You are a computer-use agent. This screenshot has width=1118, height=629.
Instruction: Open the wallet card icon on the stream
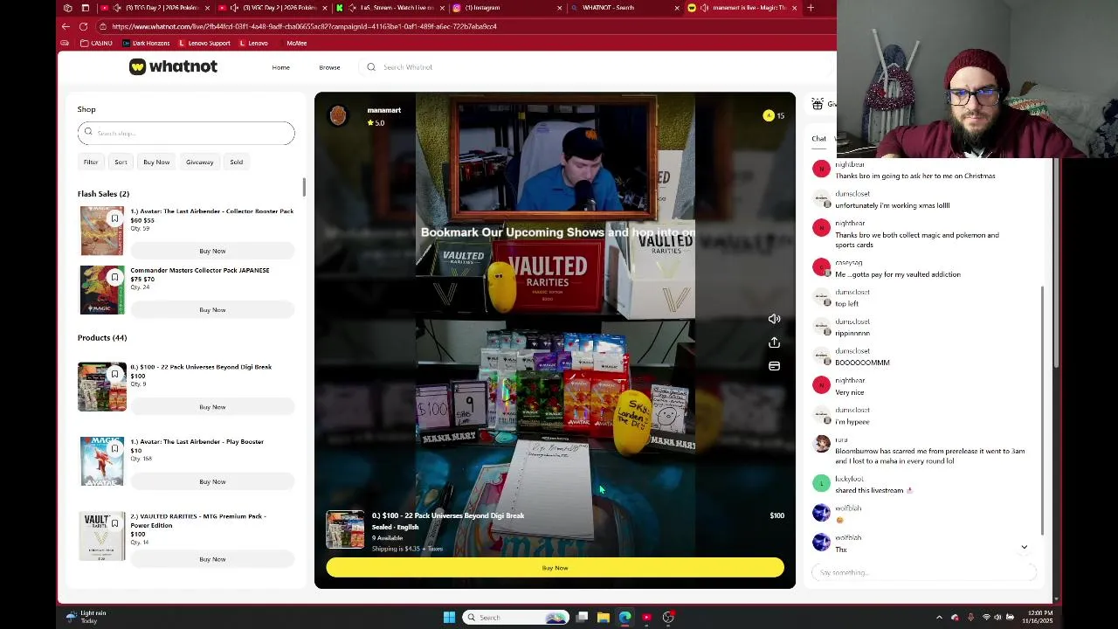[774, 366]
